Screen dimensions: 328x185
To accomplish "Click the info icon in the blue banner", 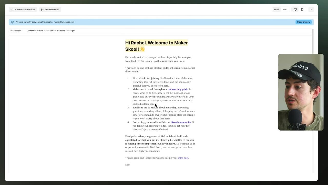I will (x=13, y=22).
